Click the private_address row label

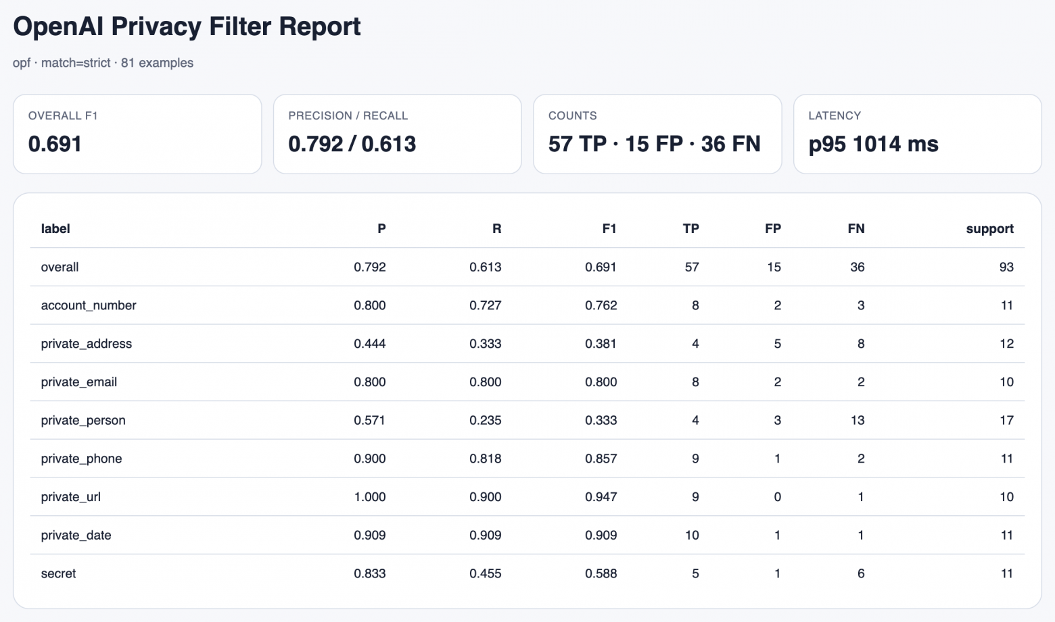(x=87, y=344)
